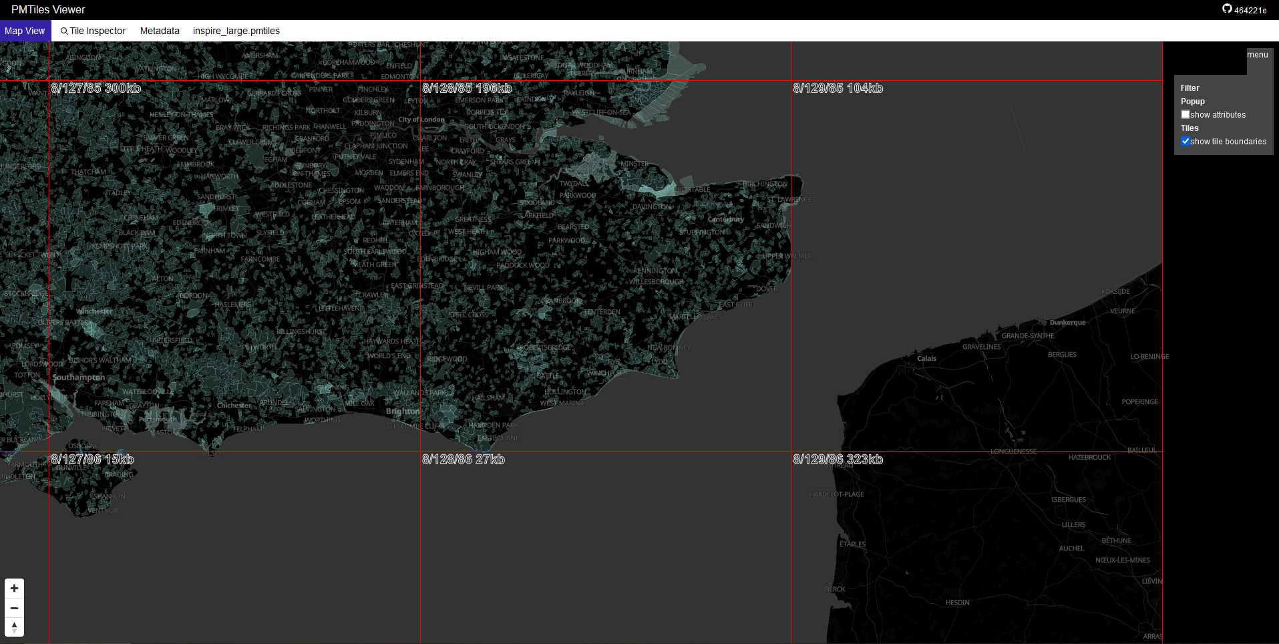
Task: Disable the show tile boundaries checkbox
Action: 1185,141
